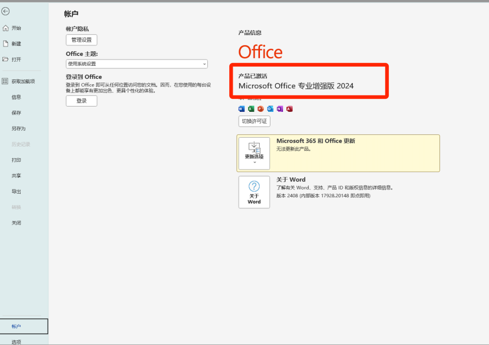489x345 pixels.
Task: Click the new document icon beside 新建
Action: pos(5,44)
